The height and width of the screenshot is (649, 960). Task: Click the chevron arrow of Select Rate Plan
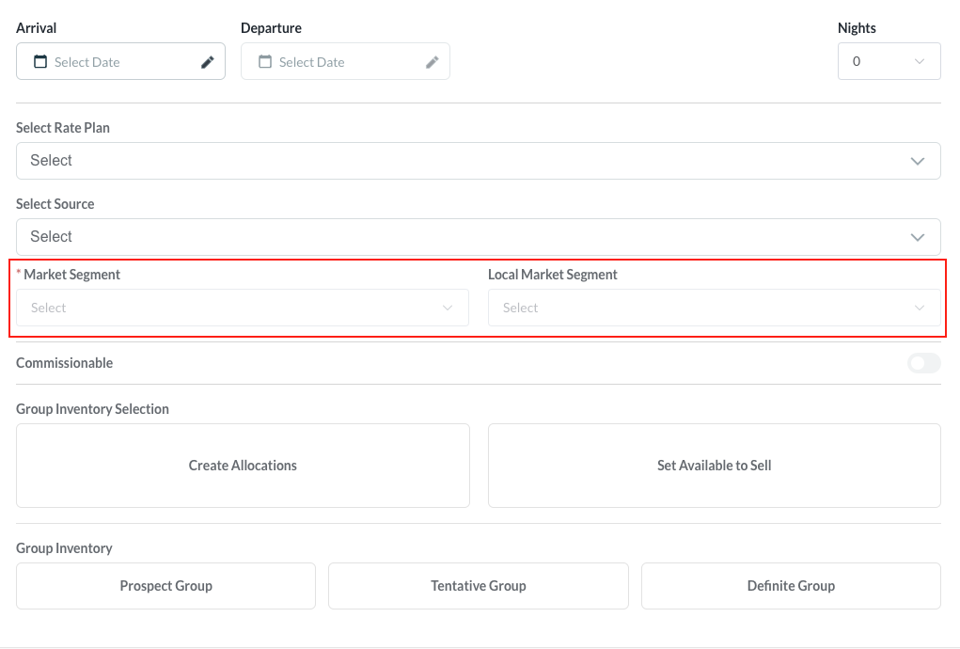[918, 161]
